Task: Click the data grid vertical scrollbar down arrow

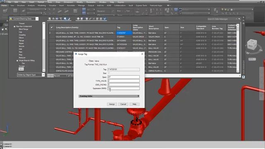Action: click(238, 71)
